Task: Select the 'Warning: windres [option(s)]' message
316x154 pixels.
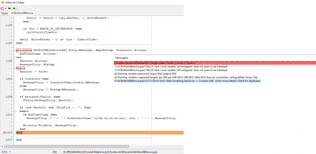Action: pyautogui.click(x=147, y=74)
